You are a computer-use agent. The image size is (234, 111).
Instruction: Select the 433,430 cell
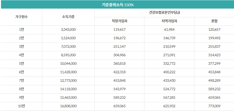169,80
